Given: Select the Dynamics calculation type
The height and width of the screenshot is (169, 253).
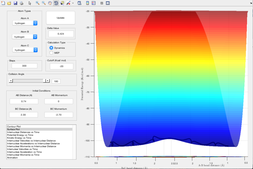Looking at the screenshot, I should coord(51,48).
